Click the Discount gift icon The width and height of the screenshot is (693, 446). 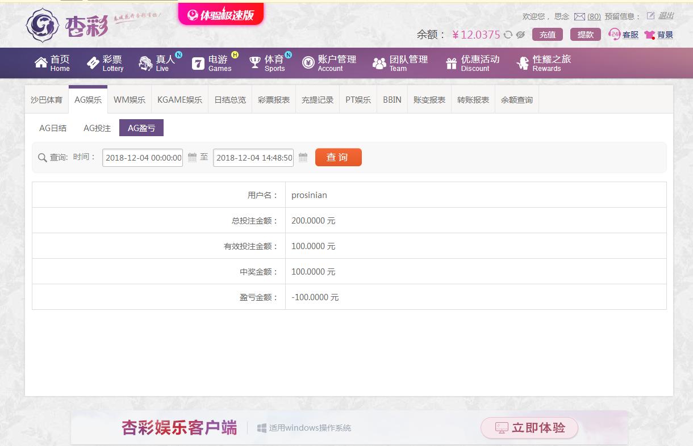pyautogui.click(x=451, y=64)
